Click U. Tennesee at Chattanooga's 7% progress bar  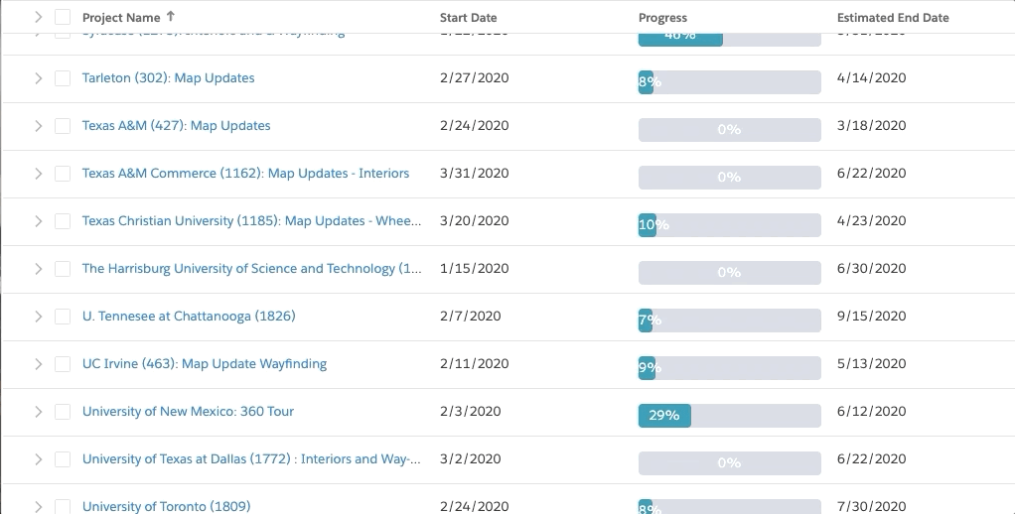[730, 321]
